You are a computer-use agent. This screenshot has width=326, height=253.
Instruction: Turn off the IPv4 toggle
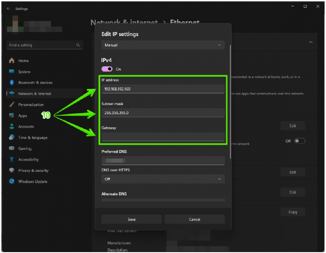pos(107,69)
